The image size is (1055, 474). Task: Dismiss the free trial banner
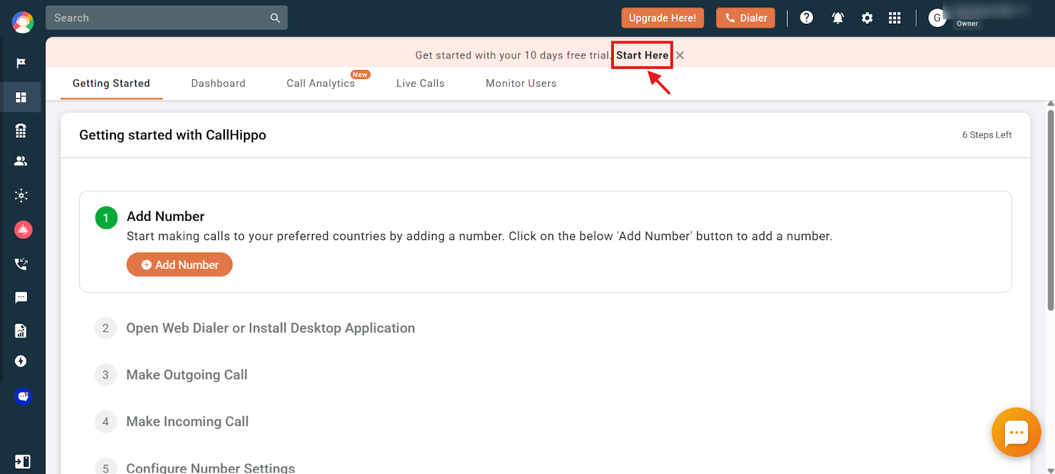click(x=680, y=55)
